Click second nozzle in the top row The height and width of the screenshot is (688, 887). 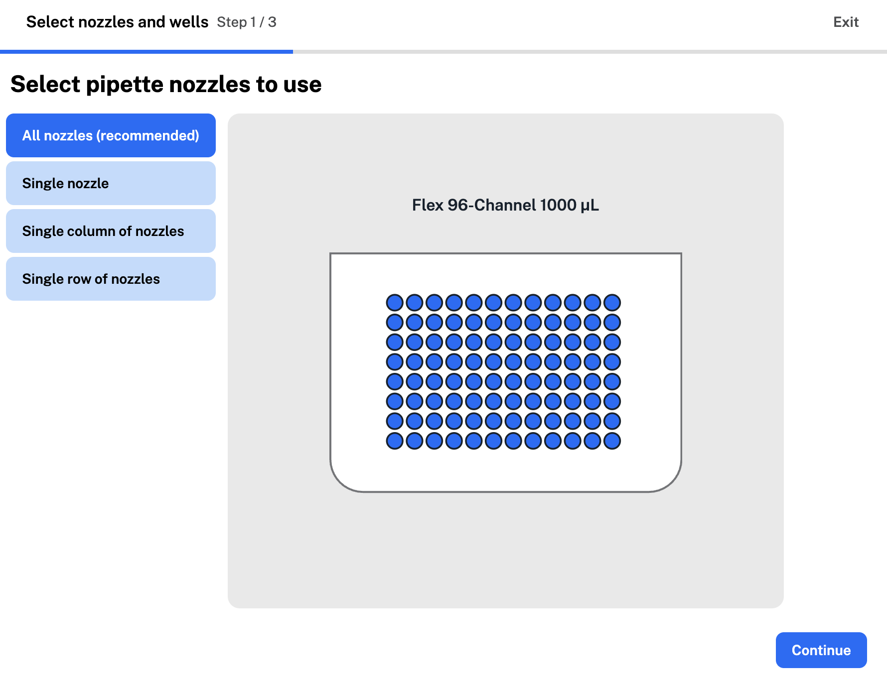click(x=415, y=302)
